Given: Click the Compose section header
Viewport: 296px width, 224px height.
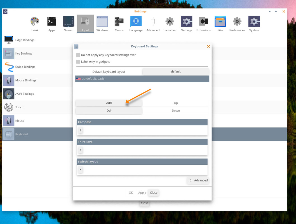Looking at the screenshot, I should coord(142,122).
